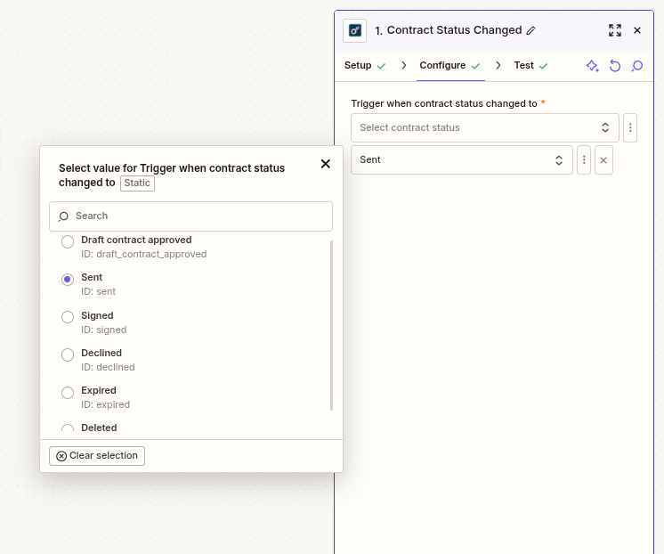Focus the Search field in the popup
The width and height of the screenshot is (664, 554).
tap(191, 216)
